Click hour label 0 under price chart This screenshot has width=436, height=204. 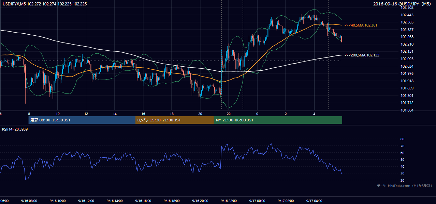pyautogui.click(x=257, y=114)
